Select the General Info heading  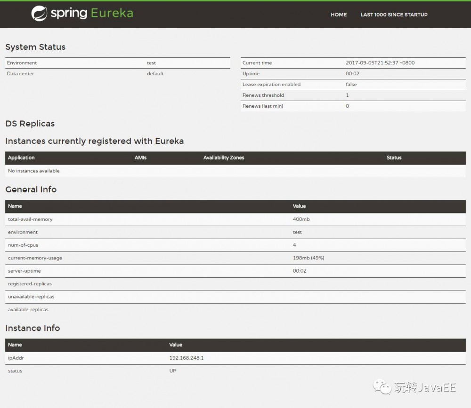coord(31,189)
